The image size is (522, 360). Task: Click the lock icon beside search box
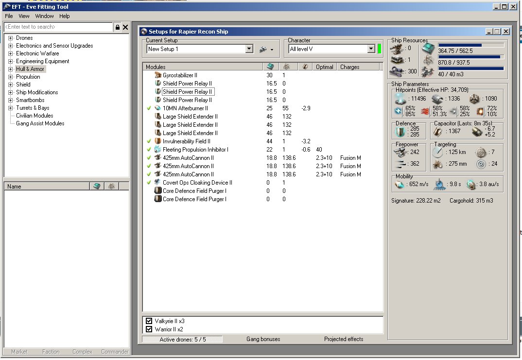tap(117, 27)
